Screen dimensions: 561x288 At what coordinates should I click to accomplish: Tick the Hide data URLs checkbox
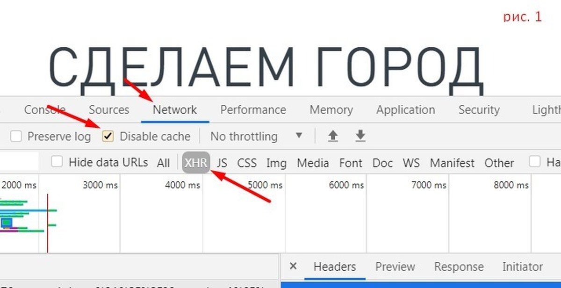57,162
